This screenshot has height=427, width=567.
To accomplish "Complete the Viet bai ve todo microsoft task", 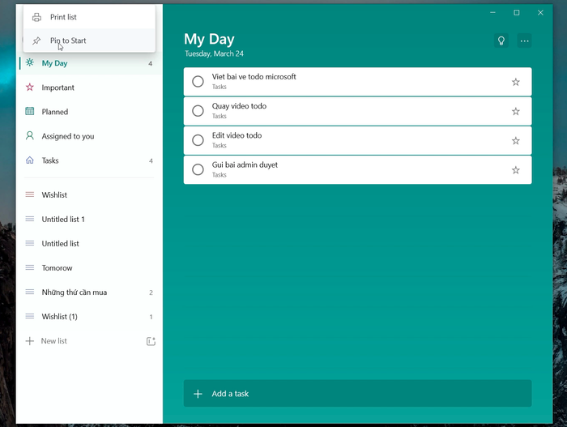I will [x=198, y=81].
